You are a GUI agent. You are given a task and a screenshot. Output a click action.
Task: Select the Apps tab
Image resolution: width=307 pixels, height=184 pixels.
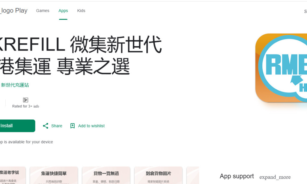pyautogui.click(x=63, y=10)
